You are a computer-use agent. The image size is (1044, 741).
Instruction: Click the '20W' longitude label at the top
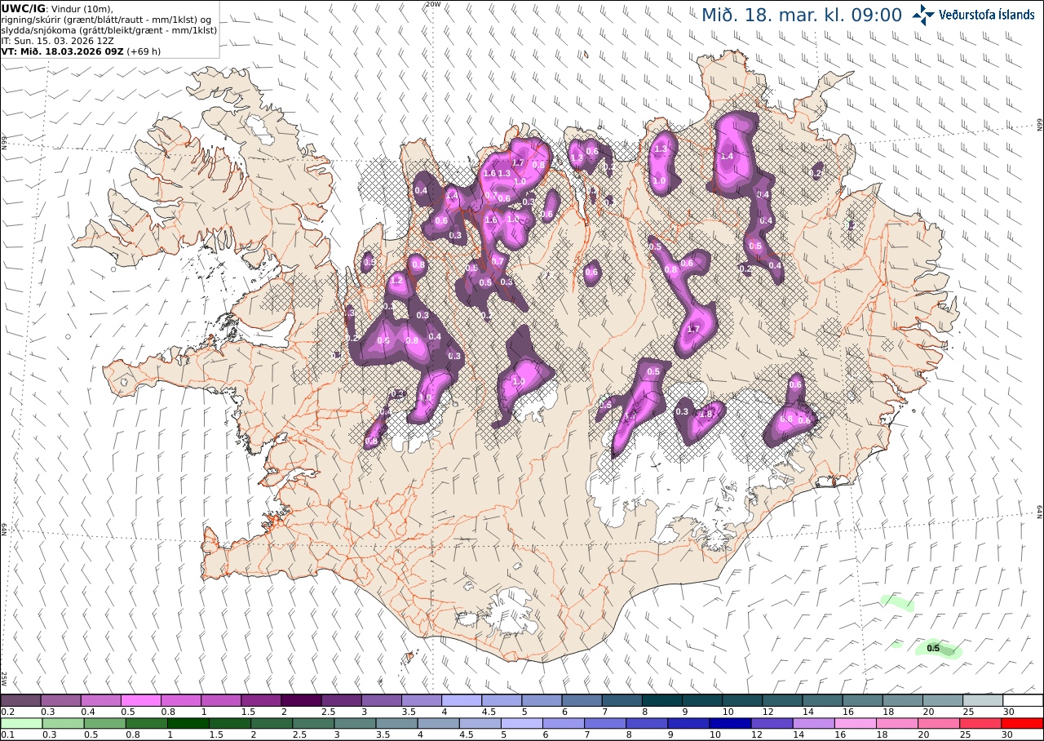(x=433, y=4)
